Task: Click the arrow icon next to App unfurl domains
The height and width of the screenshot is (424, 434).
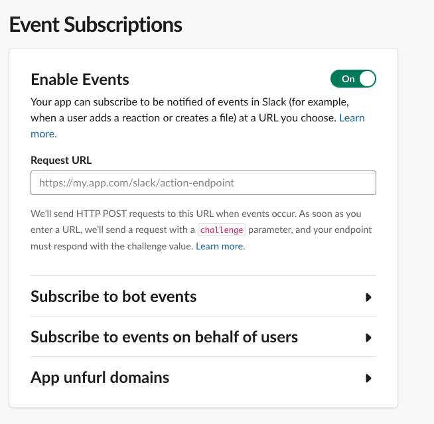Action: [x=368, y=379]
